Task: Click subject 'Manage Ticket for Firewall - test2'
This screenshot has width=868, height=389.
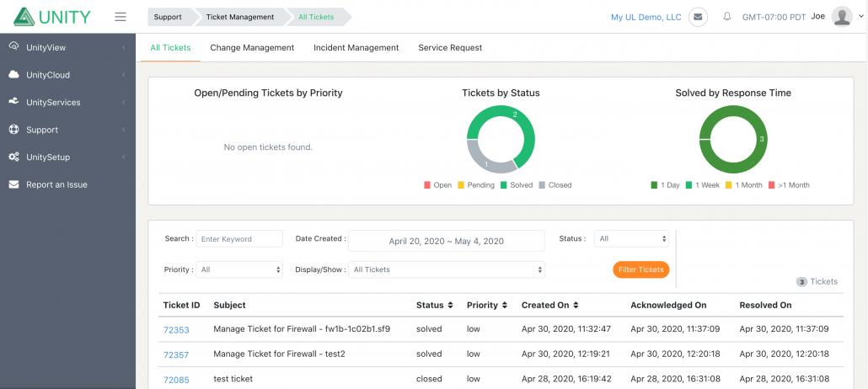Action: 279,354
